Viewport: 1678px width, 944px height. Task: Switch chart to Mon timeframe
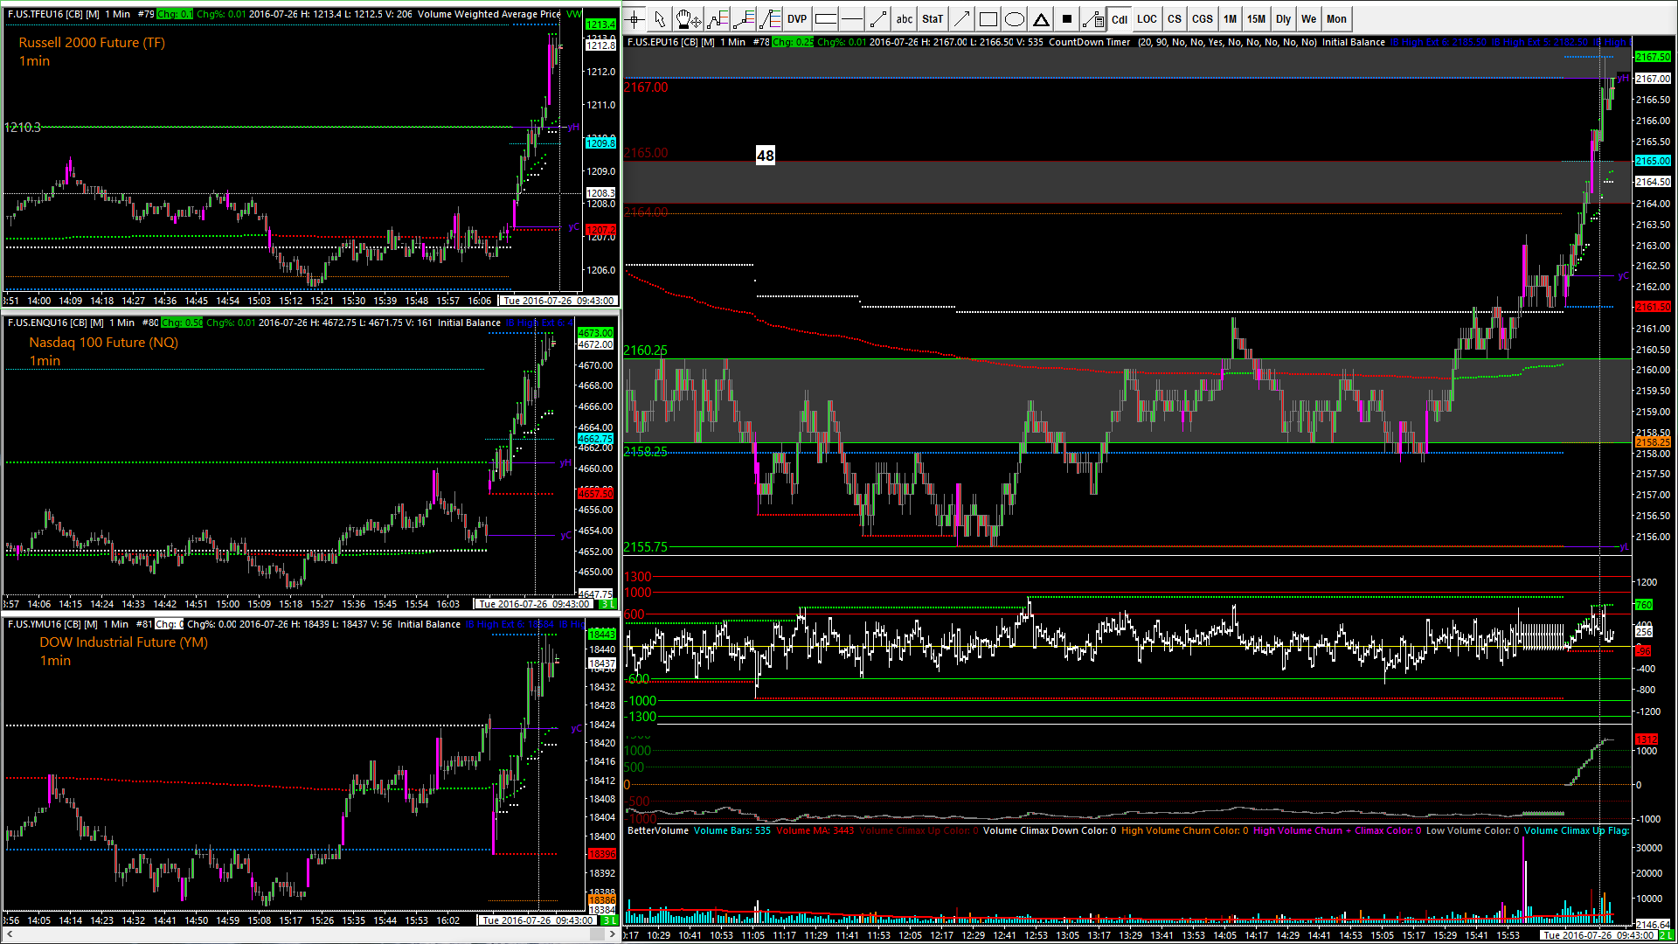coord(1336,19)
